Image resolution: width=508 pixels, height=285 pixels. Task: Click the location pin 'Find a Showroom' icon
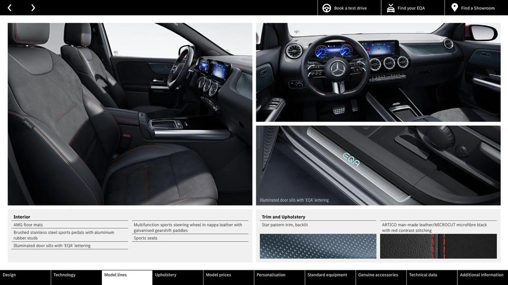pos(454,7)
